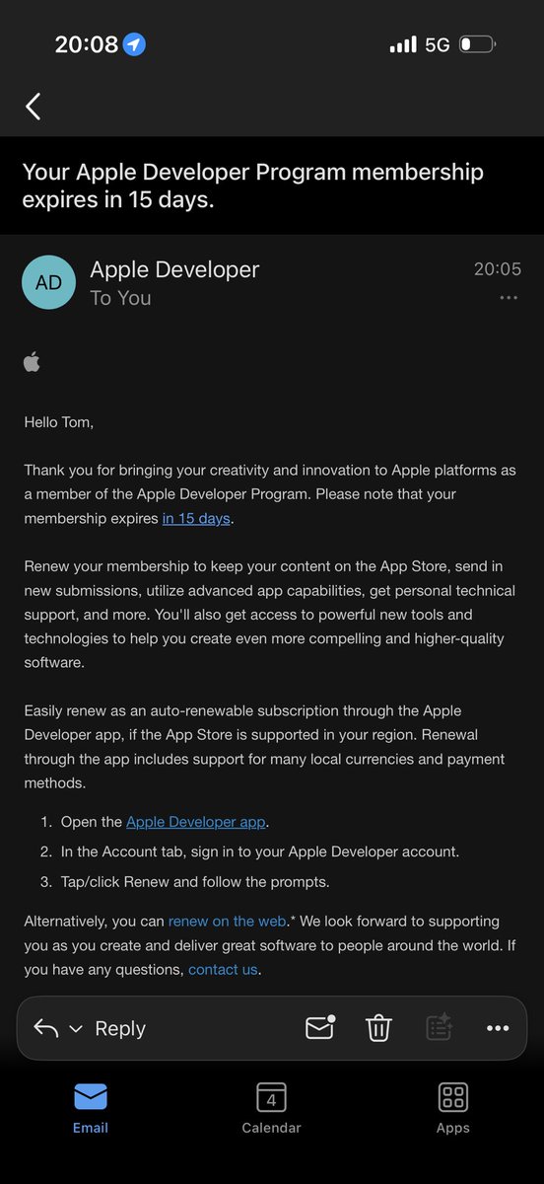
Task: Tap the cellular signal bars icon
Action: pyautogui.click(x=403, y=44)
